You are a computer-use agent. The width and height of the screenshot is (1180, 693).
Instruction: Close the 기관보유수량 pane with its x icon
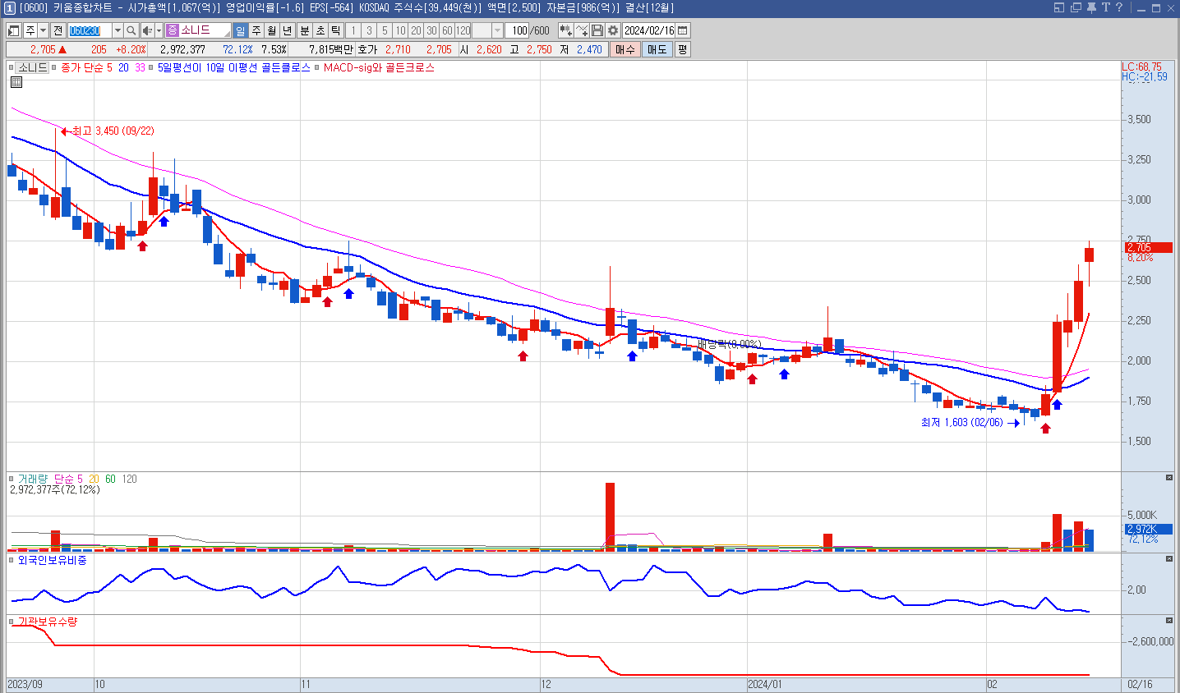(1169, 620)
